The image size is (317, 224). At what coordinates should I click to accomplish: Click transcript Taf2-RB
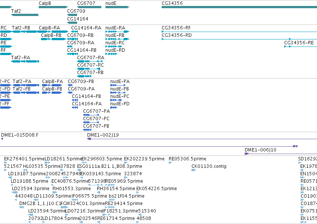[21, 28]
